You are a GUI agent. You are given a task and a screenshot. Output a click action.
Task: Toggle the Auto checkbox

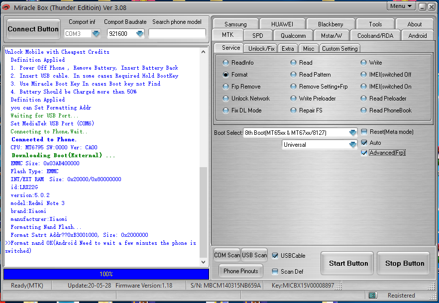pos(364,143)
